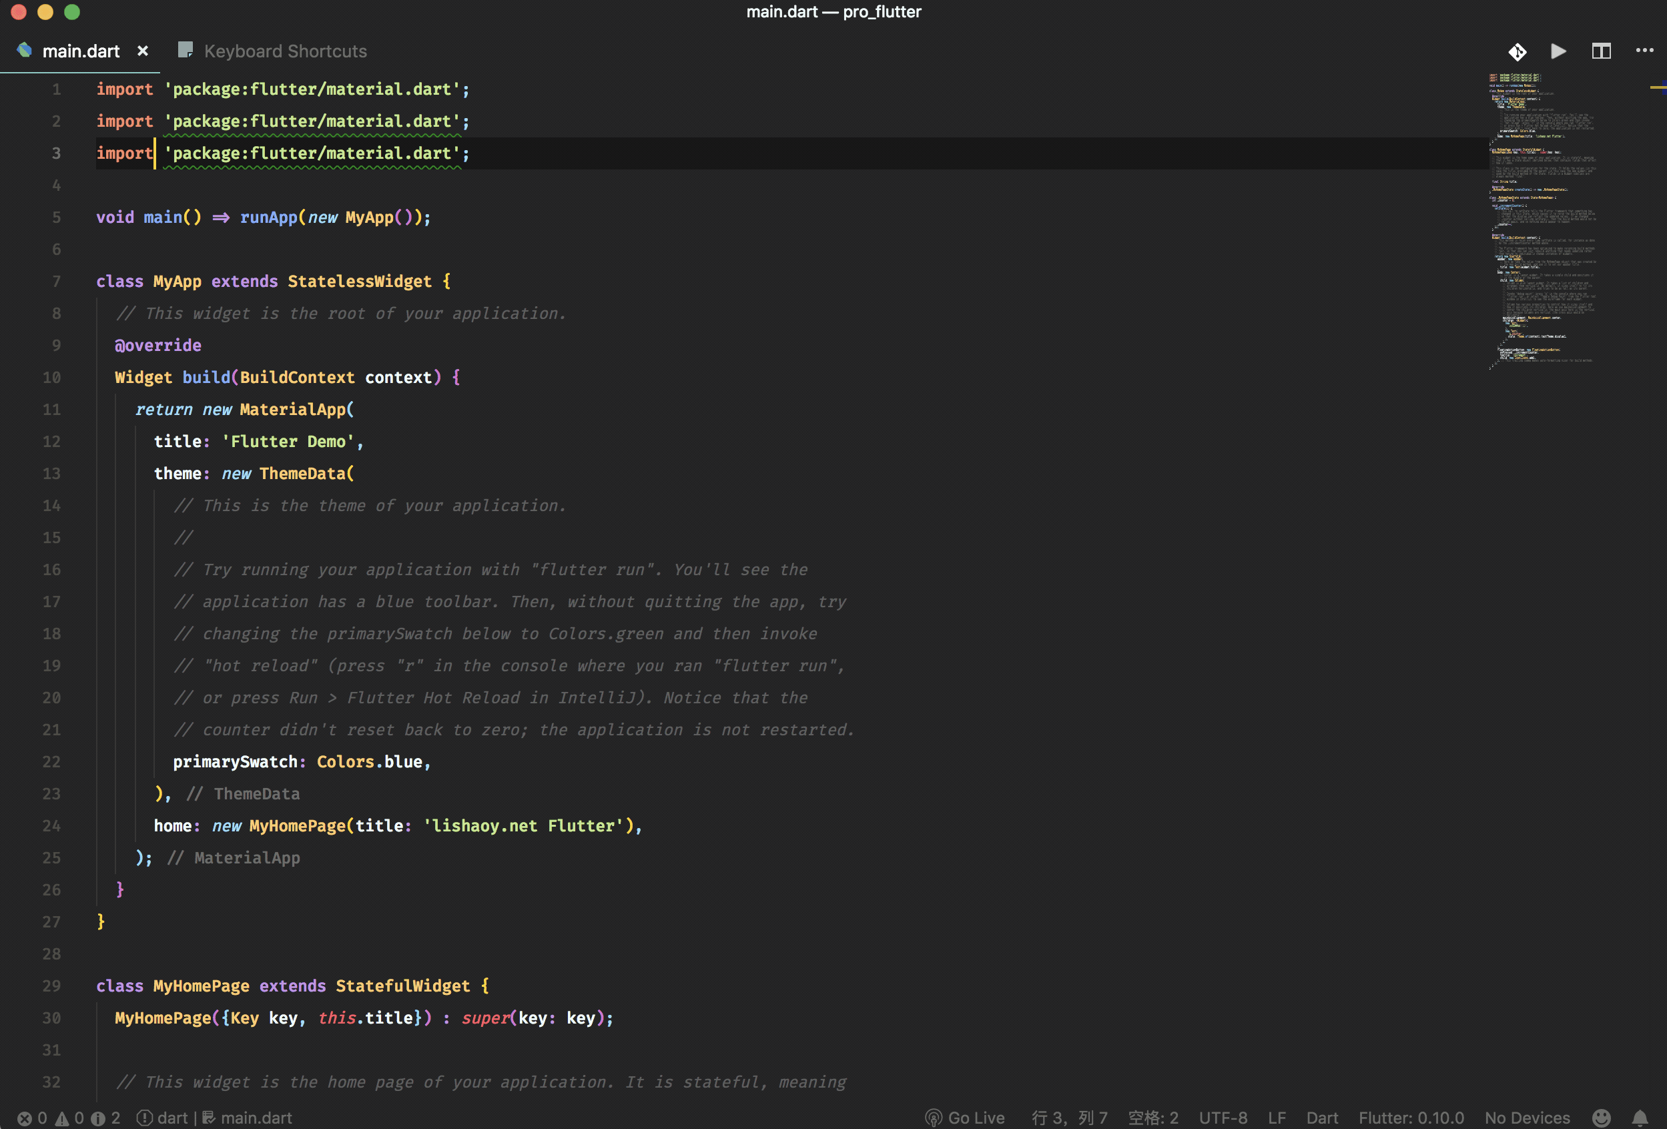Open the No Devices selector

pyautogui.click(x=1526, y=1118)
